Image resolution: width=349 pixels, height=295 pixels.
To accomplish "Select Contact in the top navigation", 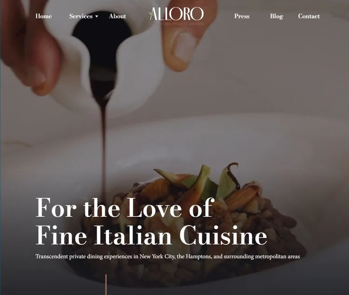I will tap(309, 16).
